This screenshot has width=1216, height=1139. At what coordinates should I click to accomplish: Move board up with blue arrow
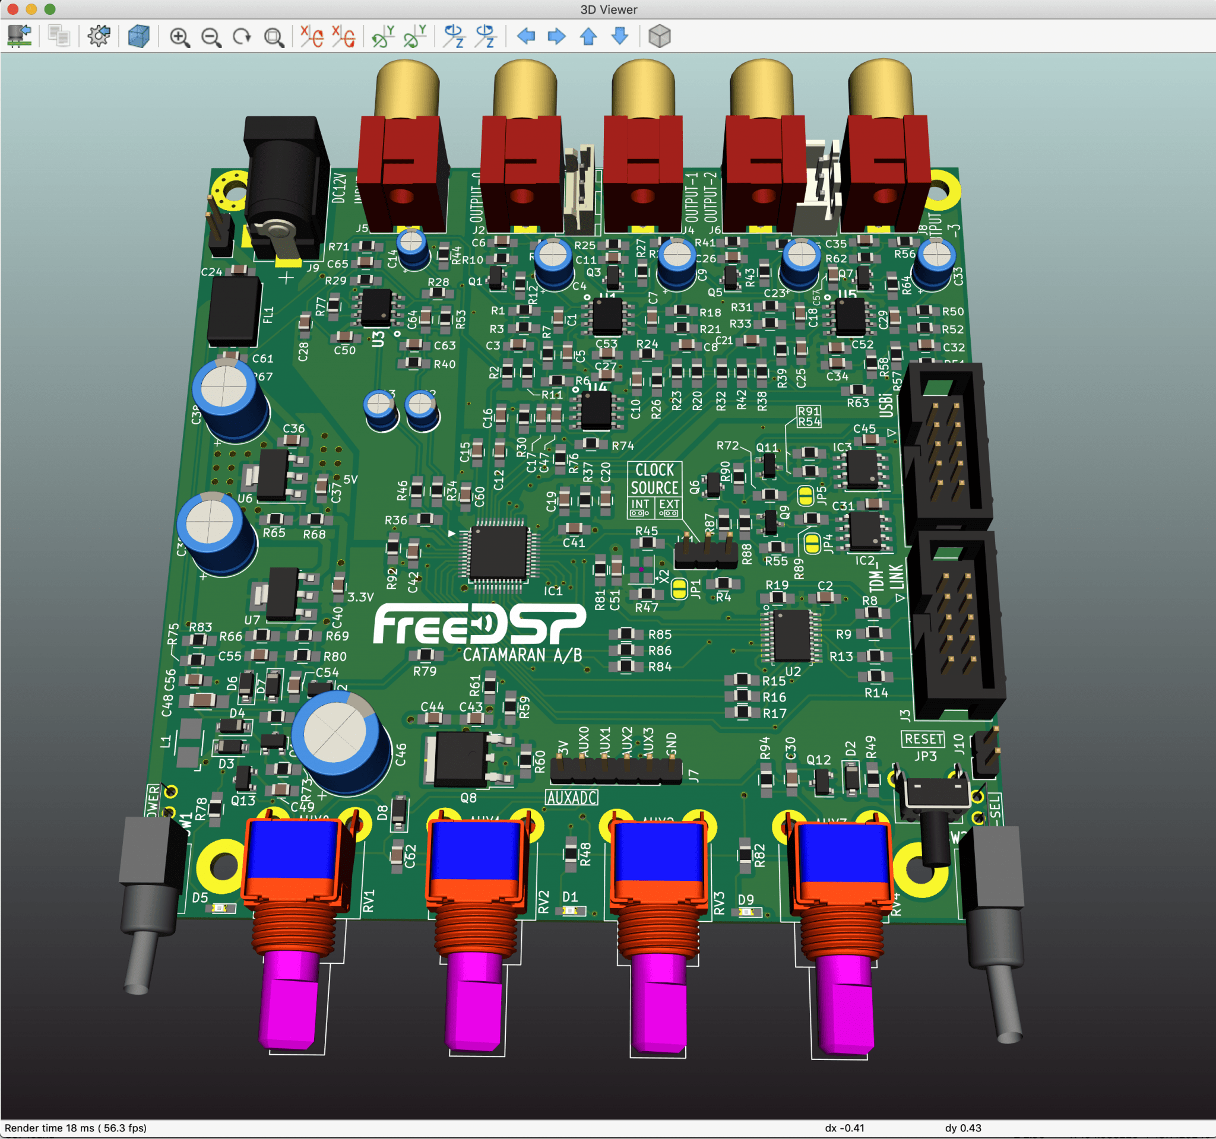tap(588, 36)
